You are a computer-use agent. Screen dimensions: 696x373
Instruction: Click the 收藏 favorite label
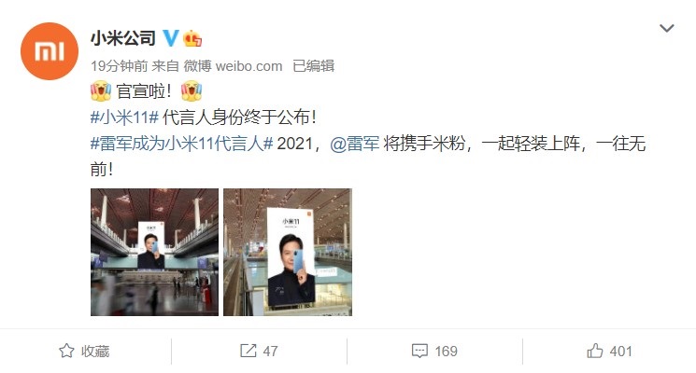(x=95, y=352)
